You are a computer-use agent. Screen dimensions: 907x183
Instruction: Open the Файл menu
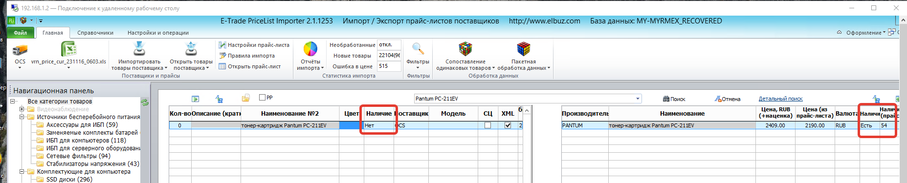(20, 33)
